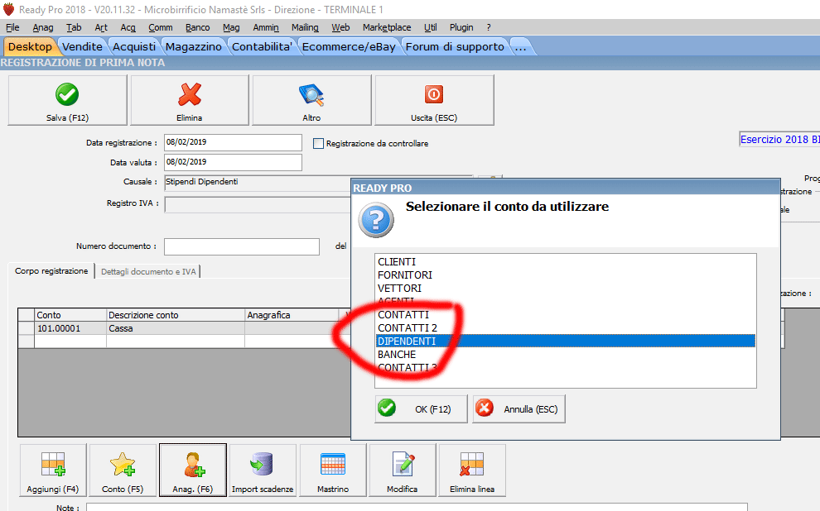Click the Anagrafica column header
This screenshot has width=820, height=511.
[292, 315]
